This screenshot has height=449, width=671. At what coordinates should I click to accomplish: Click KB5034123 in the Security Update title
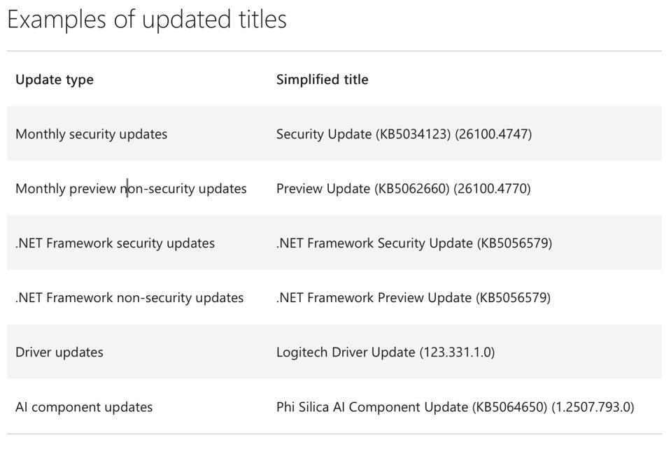pyautogui.click(x=413, y=134)
